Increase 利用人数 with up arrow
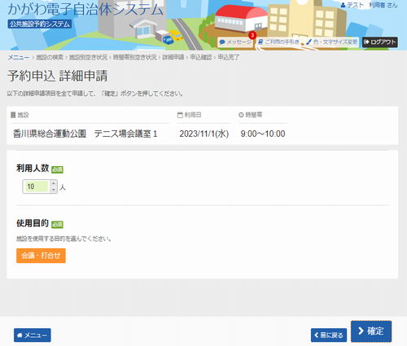Viewport: 407px width, 346px height. 54,183
